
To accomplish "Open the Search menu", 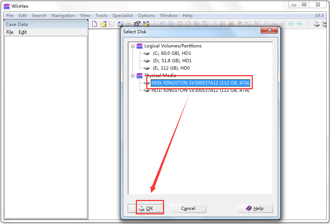I will [39, 15].
